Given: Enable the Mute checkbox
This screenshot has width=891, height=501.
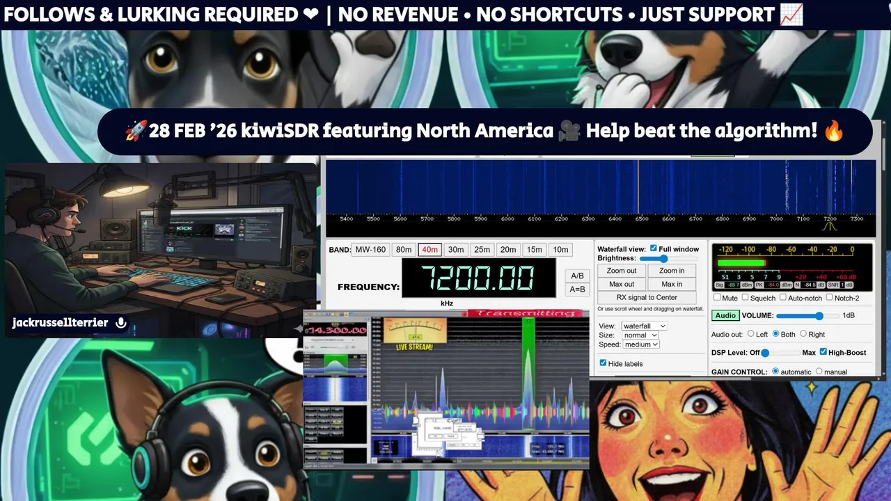Looking at the screenshot, I should [718, 298].
